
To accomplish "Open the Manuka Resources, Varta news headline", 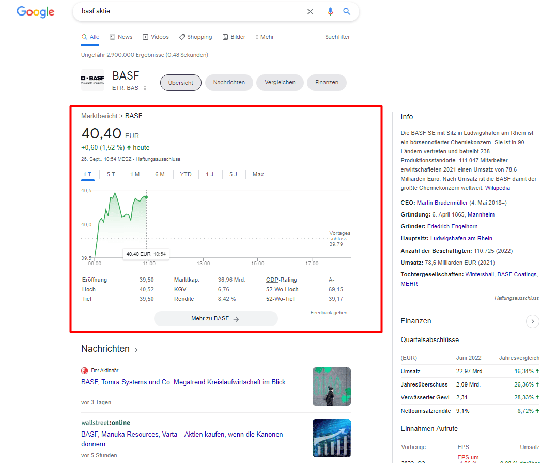I will 182,439.
